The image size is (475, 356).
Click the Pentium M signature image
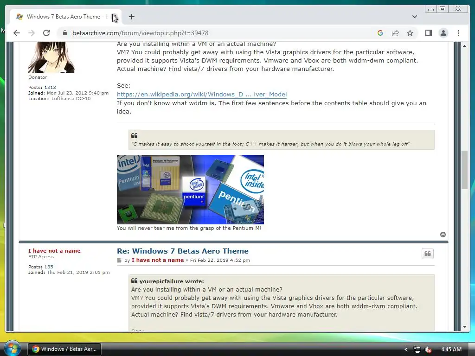pos(190,190)
